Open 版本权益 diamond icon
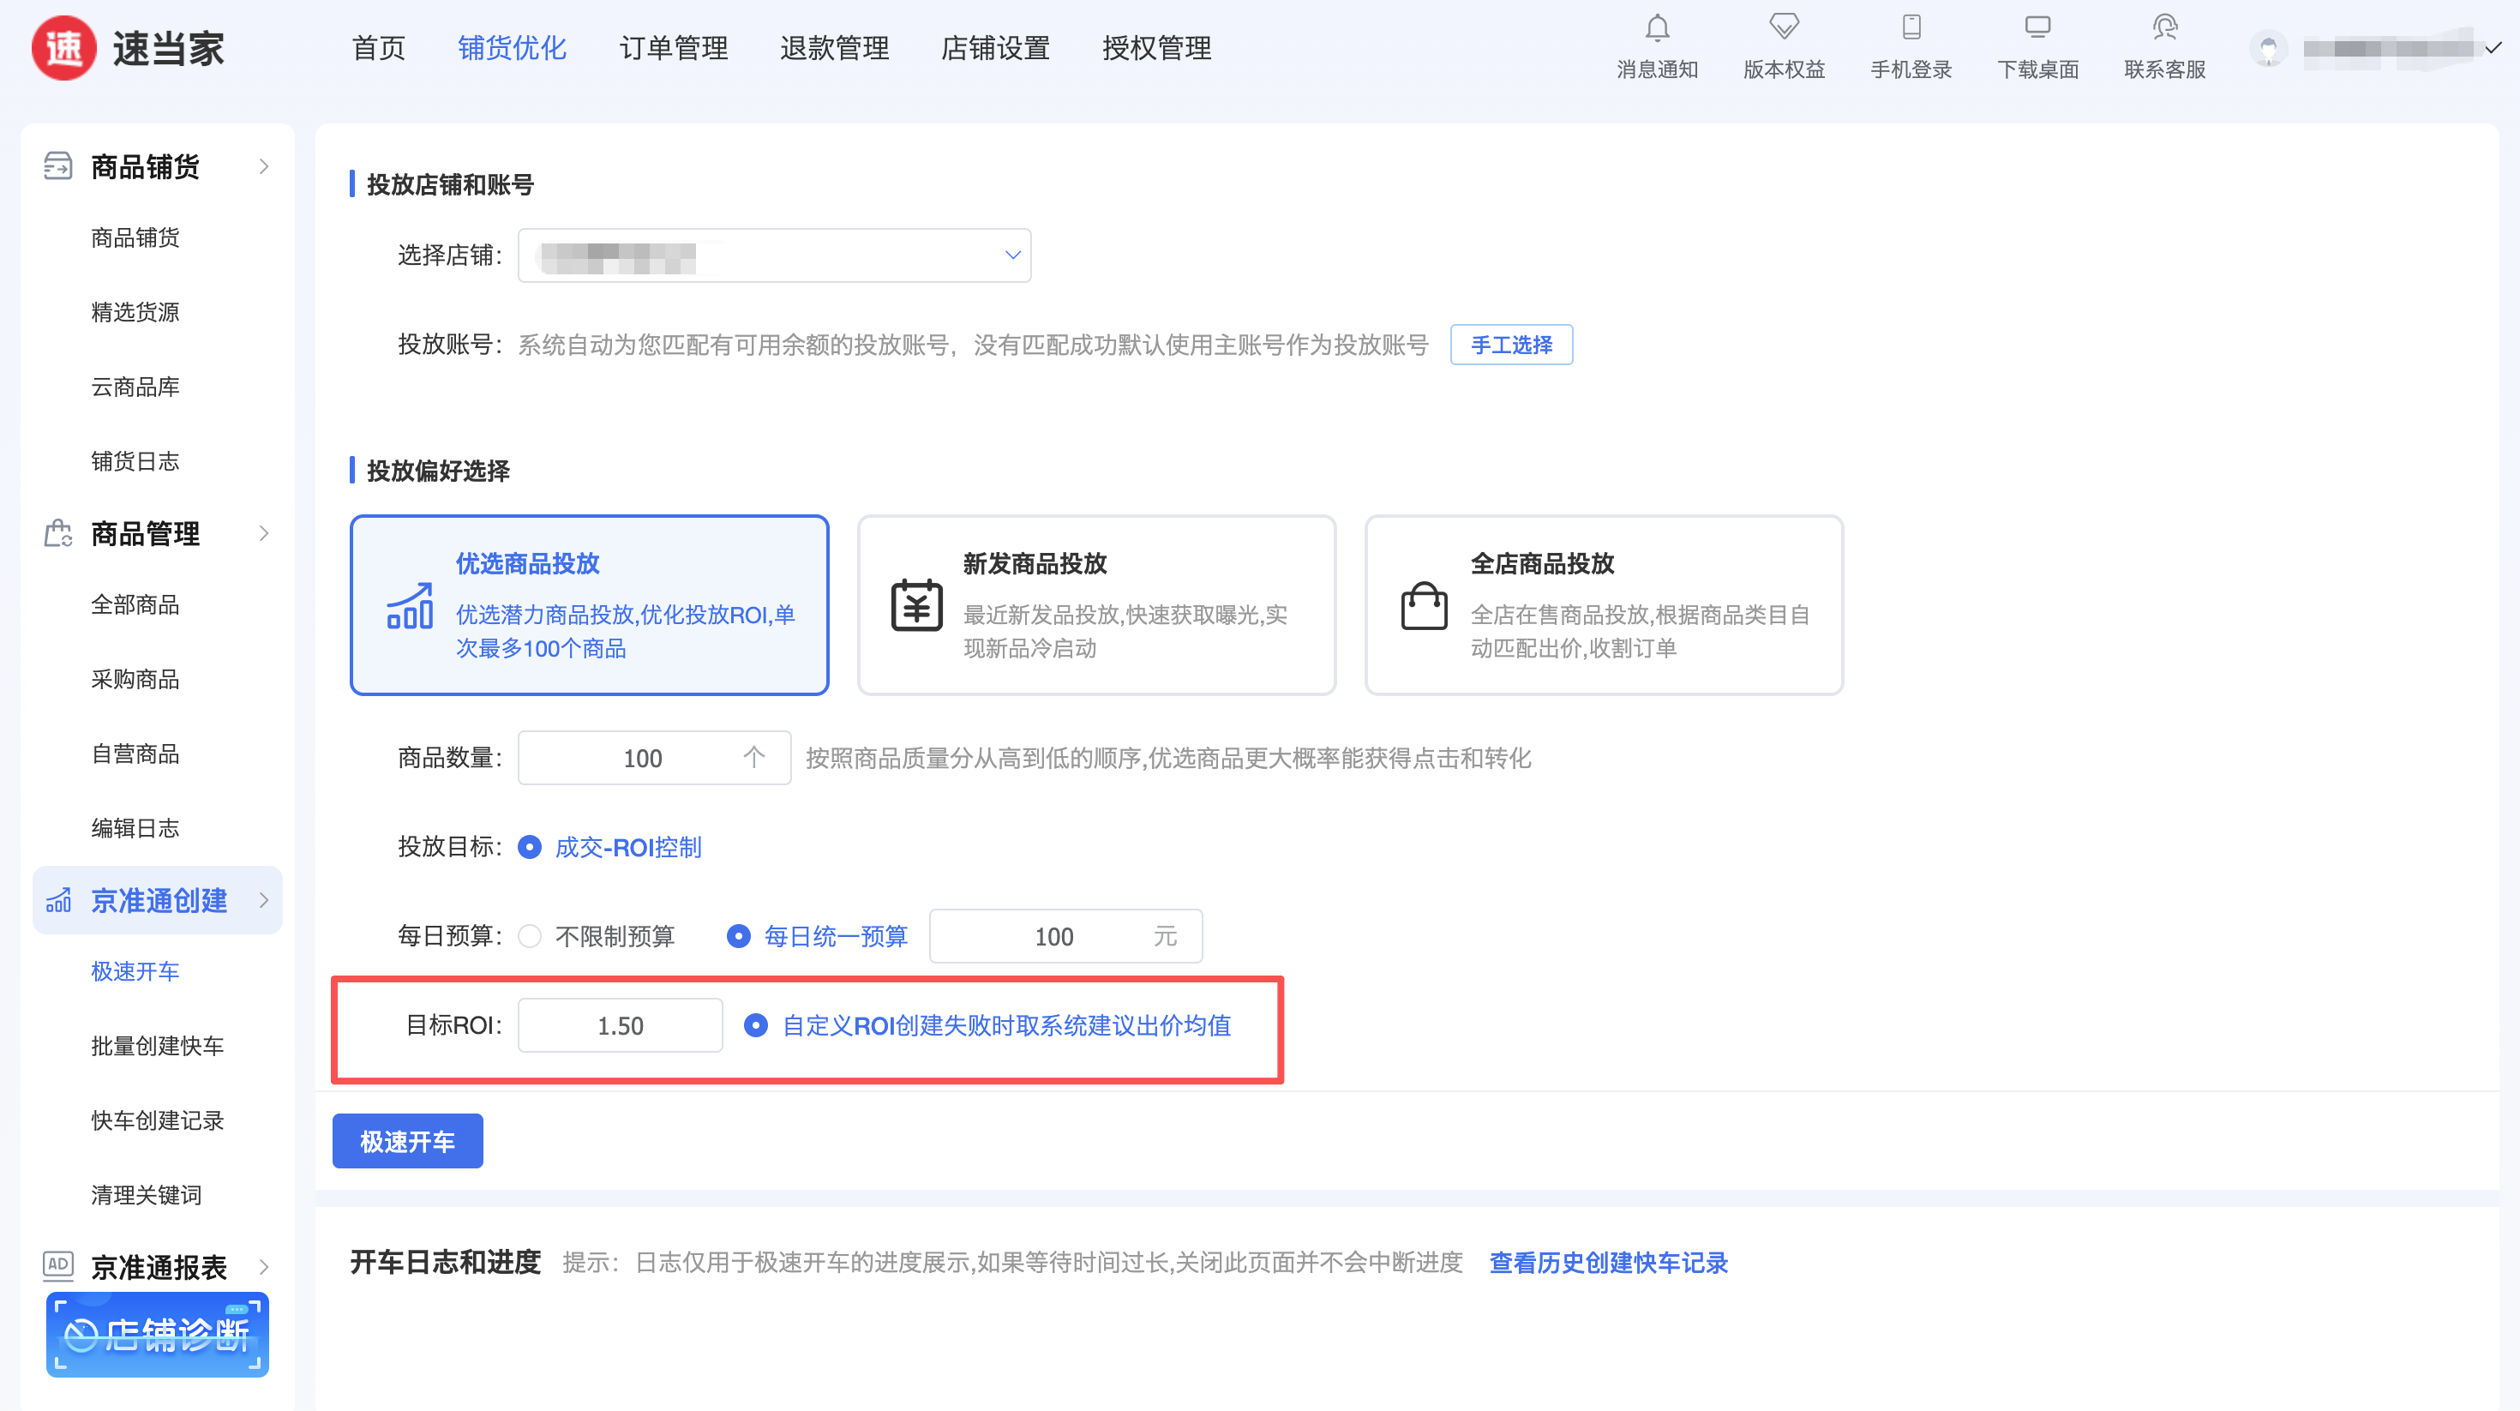The image size is (2520, 1411). point(1784,27)
